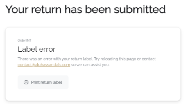Click the printer icon in the button

tap(26, 82)
